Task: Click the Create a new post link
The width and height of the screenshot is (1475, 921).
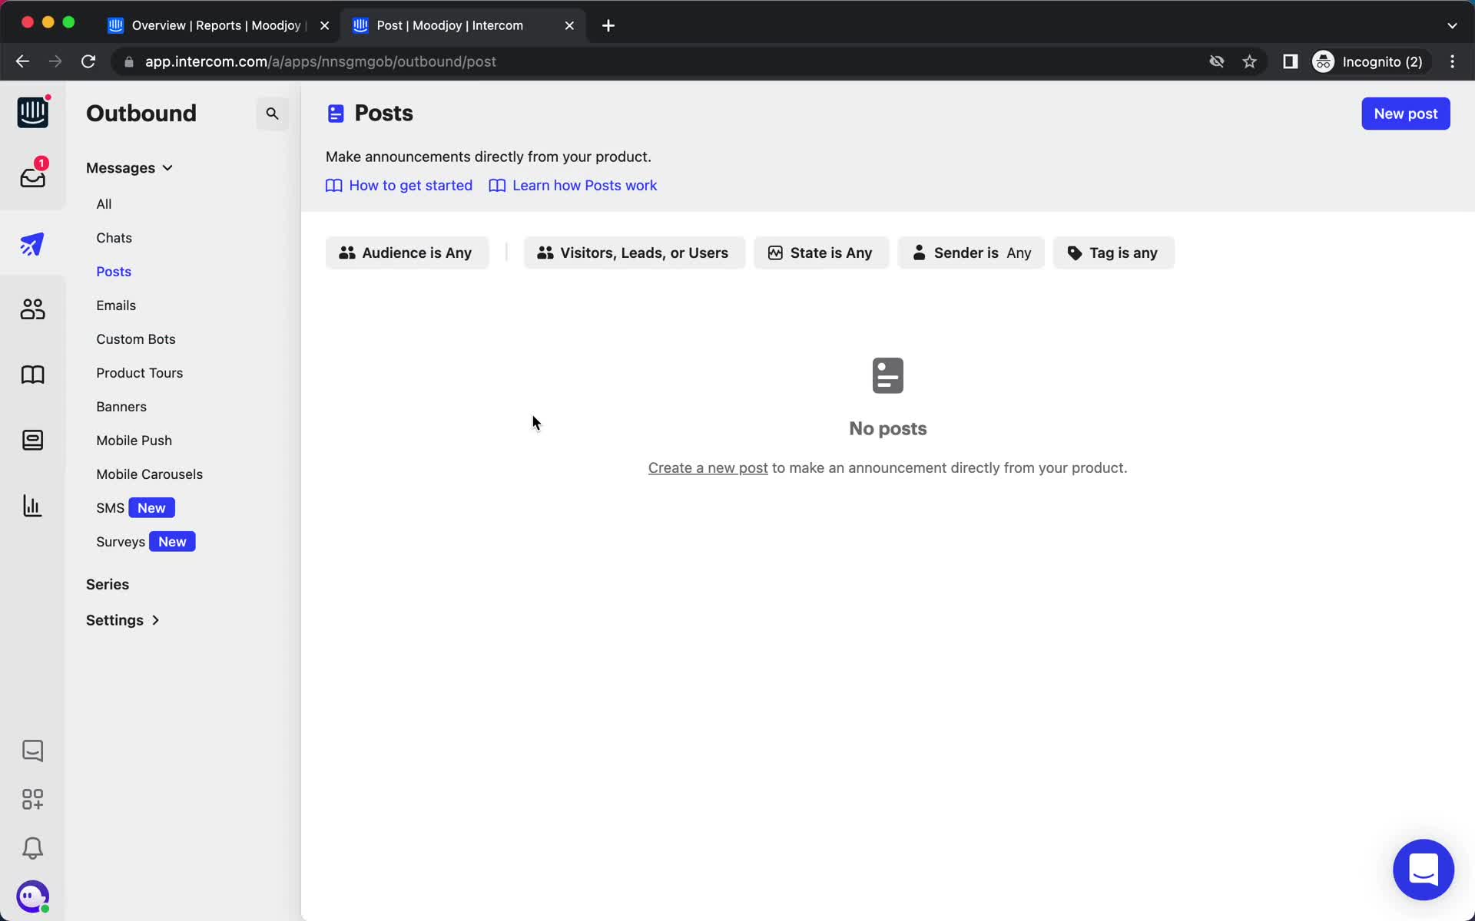Action: (708, 467)
